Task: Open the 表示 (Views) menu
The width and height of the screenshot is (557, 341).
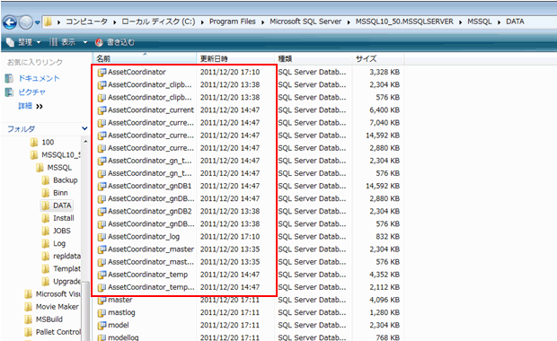Action: [63, 42]
